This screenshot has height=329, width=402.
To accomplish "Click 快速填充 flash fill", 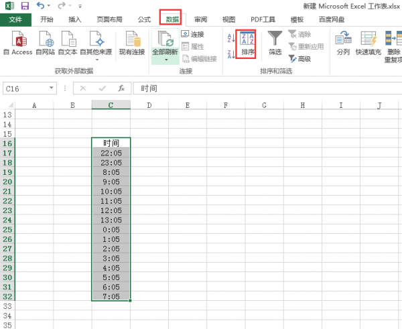I will (x=368, y=43).
